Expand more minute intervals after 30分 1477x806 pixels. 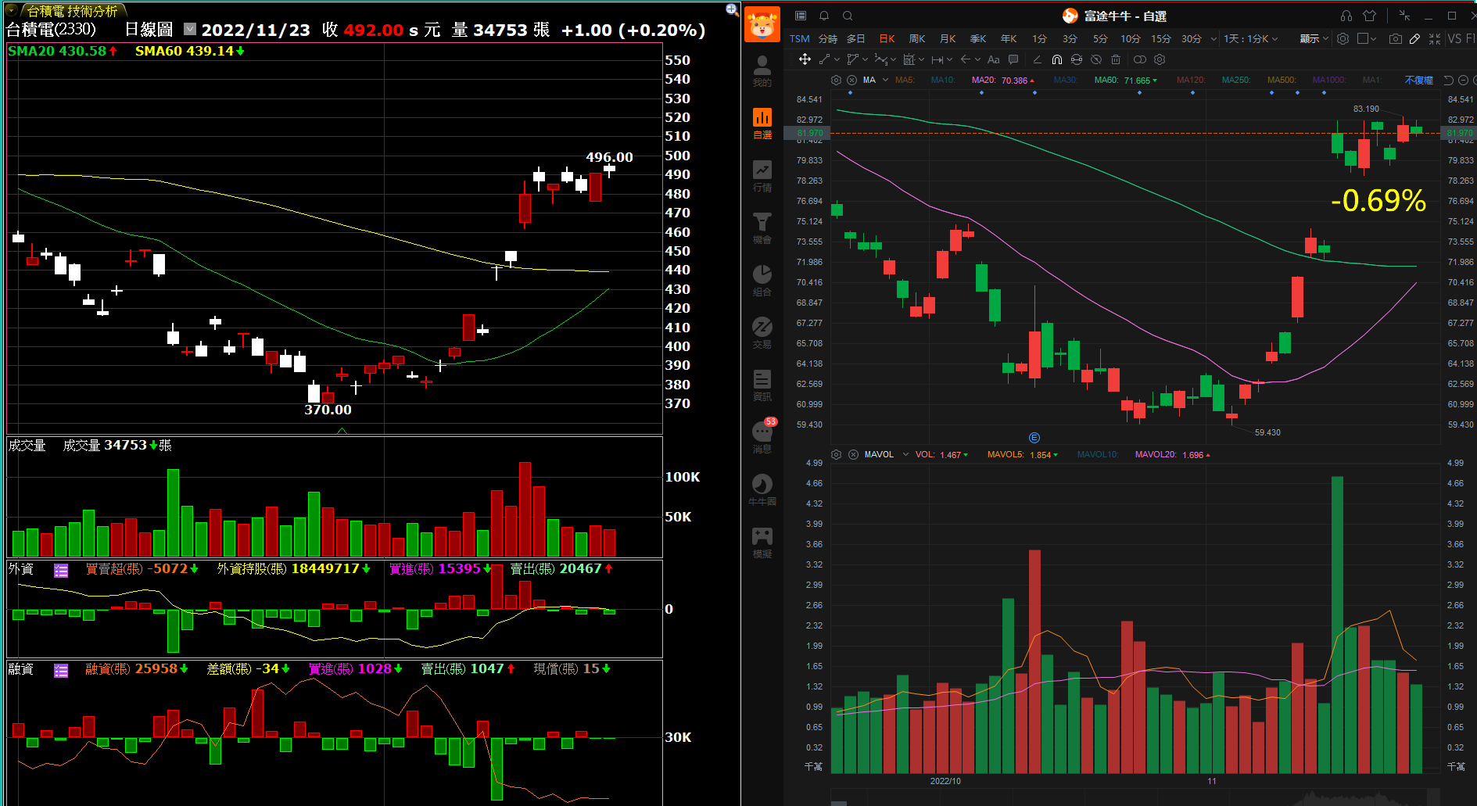coord(1214,38)
